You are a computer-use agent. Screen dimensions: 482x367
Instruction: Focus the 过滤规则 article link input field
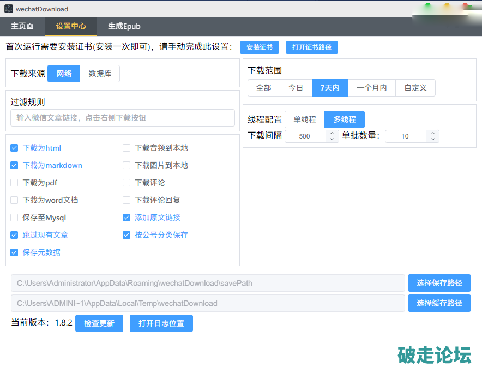click(x=123, y=118)
